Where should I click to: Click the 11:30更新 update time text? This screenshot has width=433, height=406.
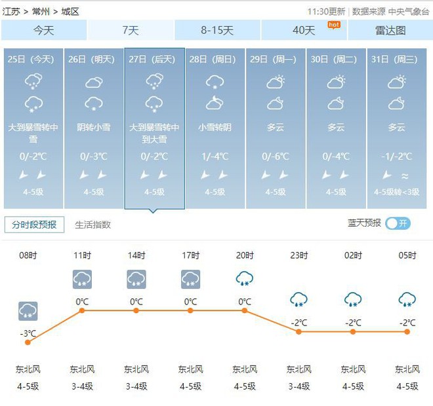tap(327, 12)
